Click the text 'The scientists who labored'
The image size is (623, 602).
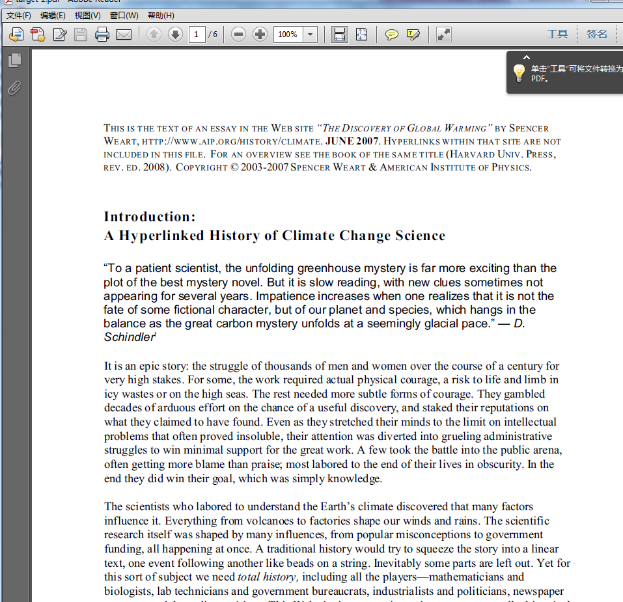pyautogui.click(x=169, y=507)
